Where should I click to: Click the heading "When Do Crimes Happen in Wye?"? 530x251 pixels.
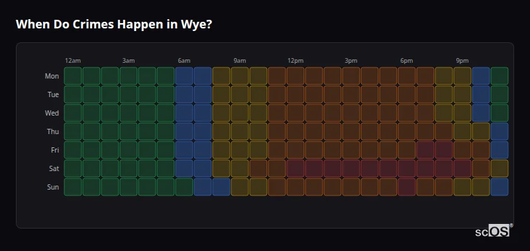(113, 24)
